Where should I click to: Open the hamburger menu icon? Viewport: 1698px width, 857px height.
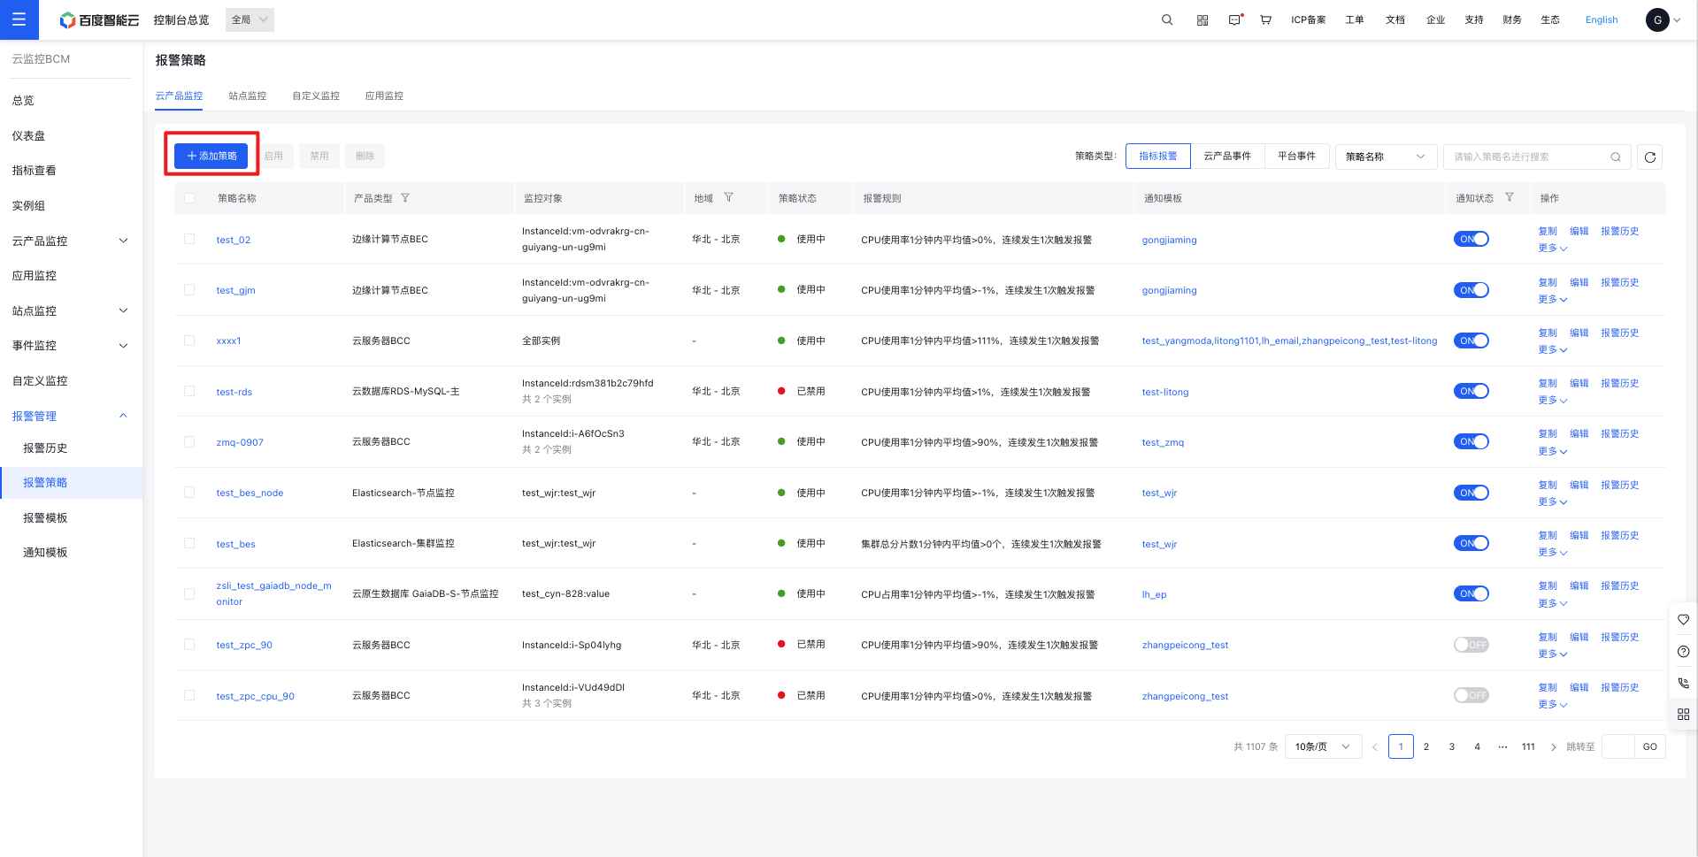tap(19, 19)
